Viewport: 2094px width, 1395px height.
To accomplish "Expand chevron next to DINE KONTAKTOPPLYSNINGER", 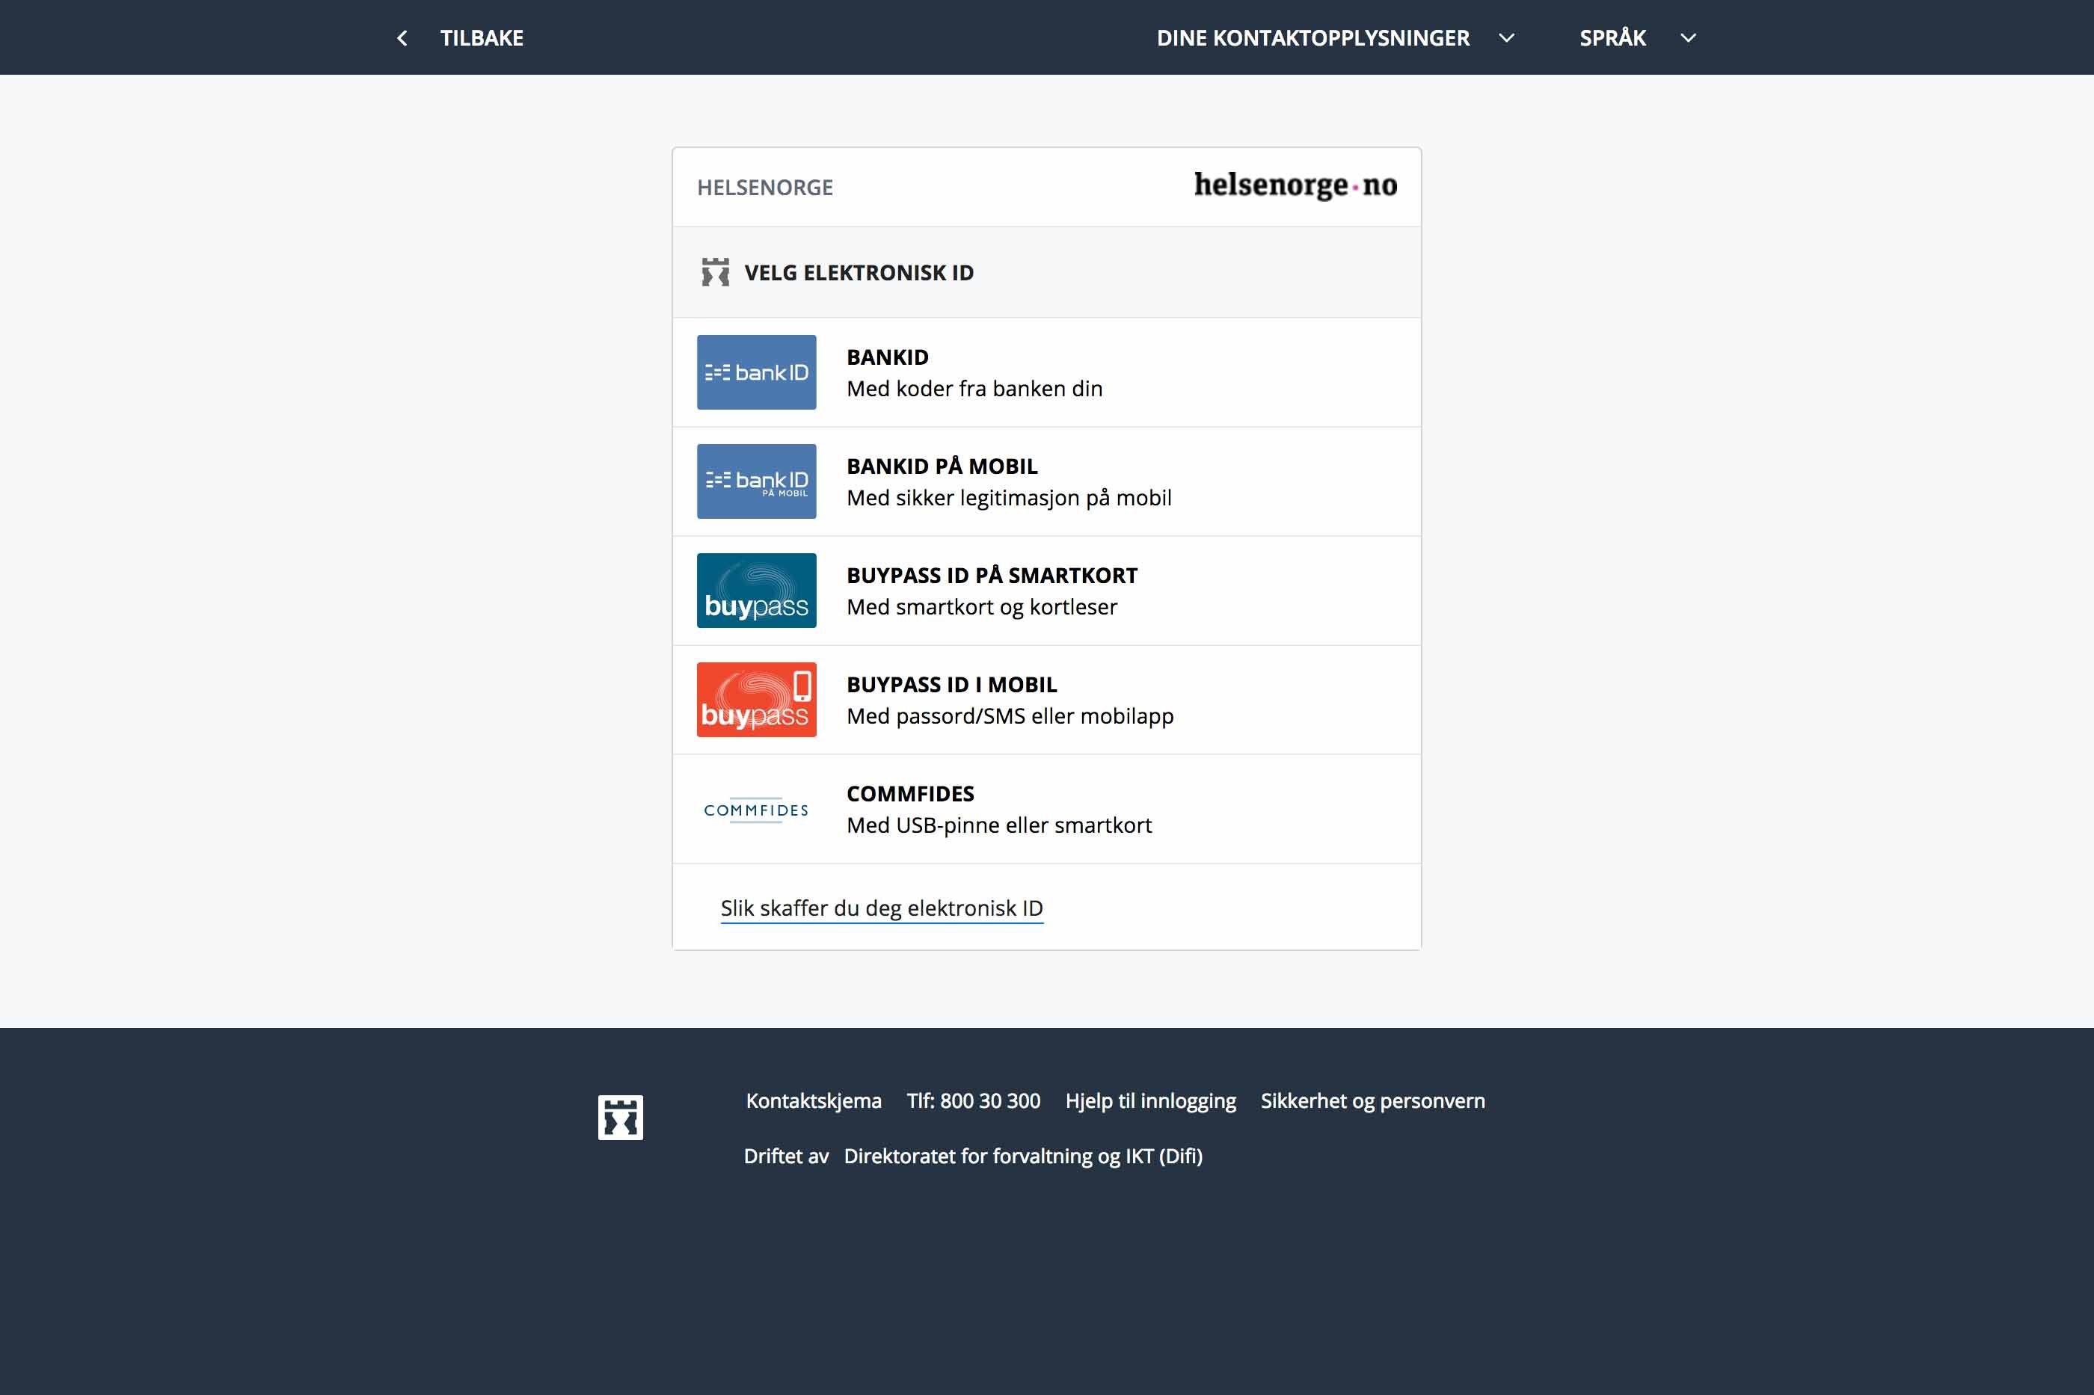I will tap(1507, 38).
